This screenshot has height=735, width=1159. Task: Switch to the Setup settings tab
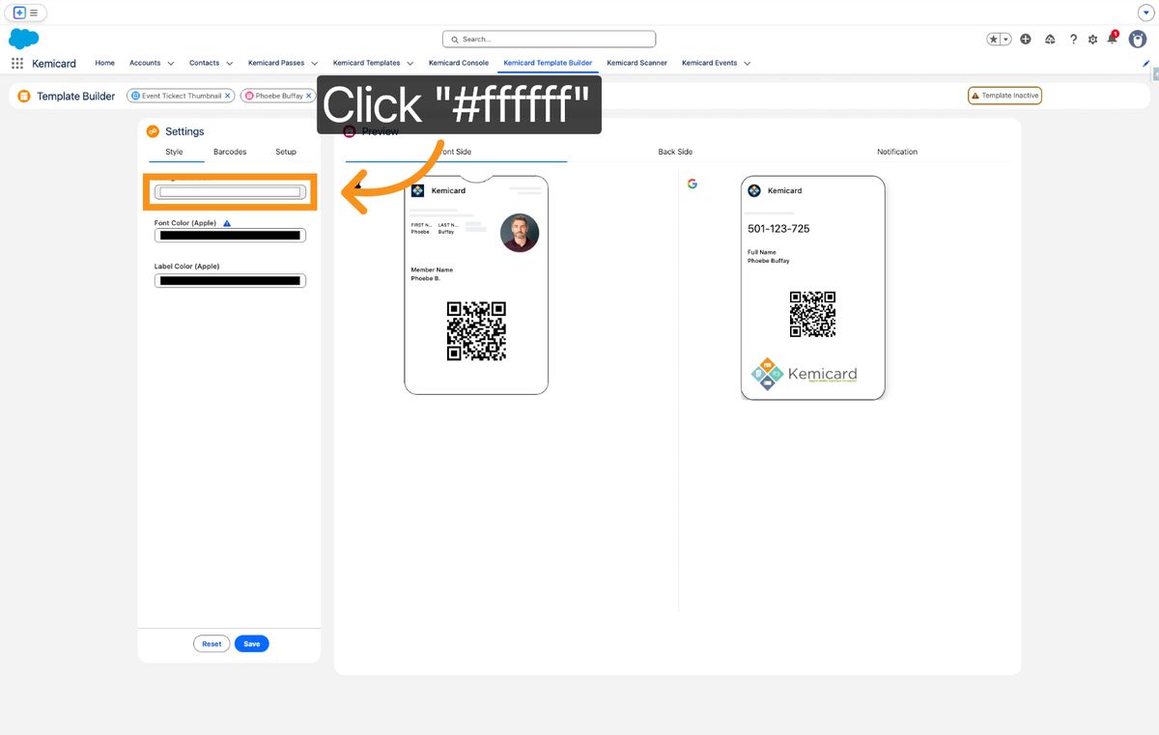286,152
